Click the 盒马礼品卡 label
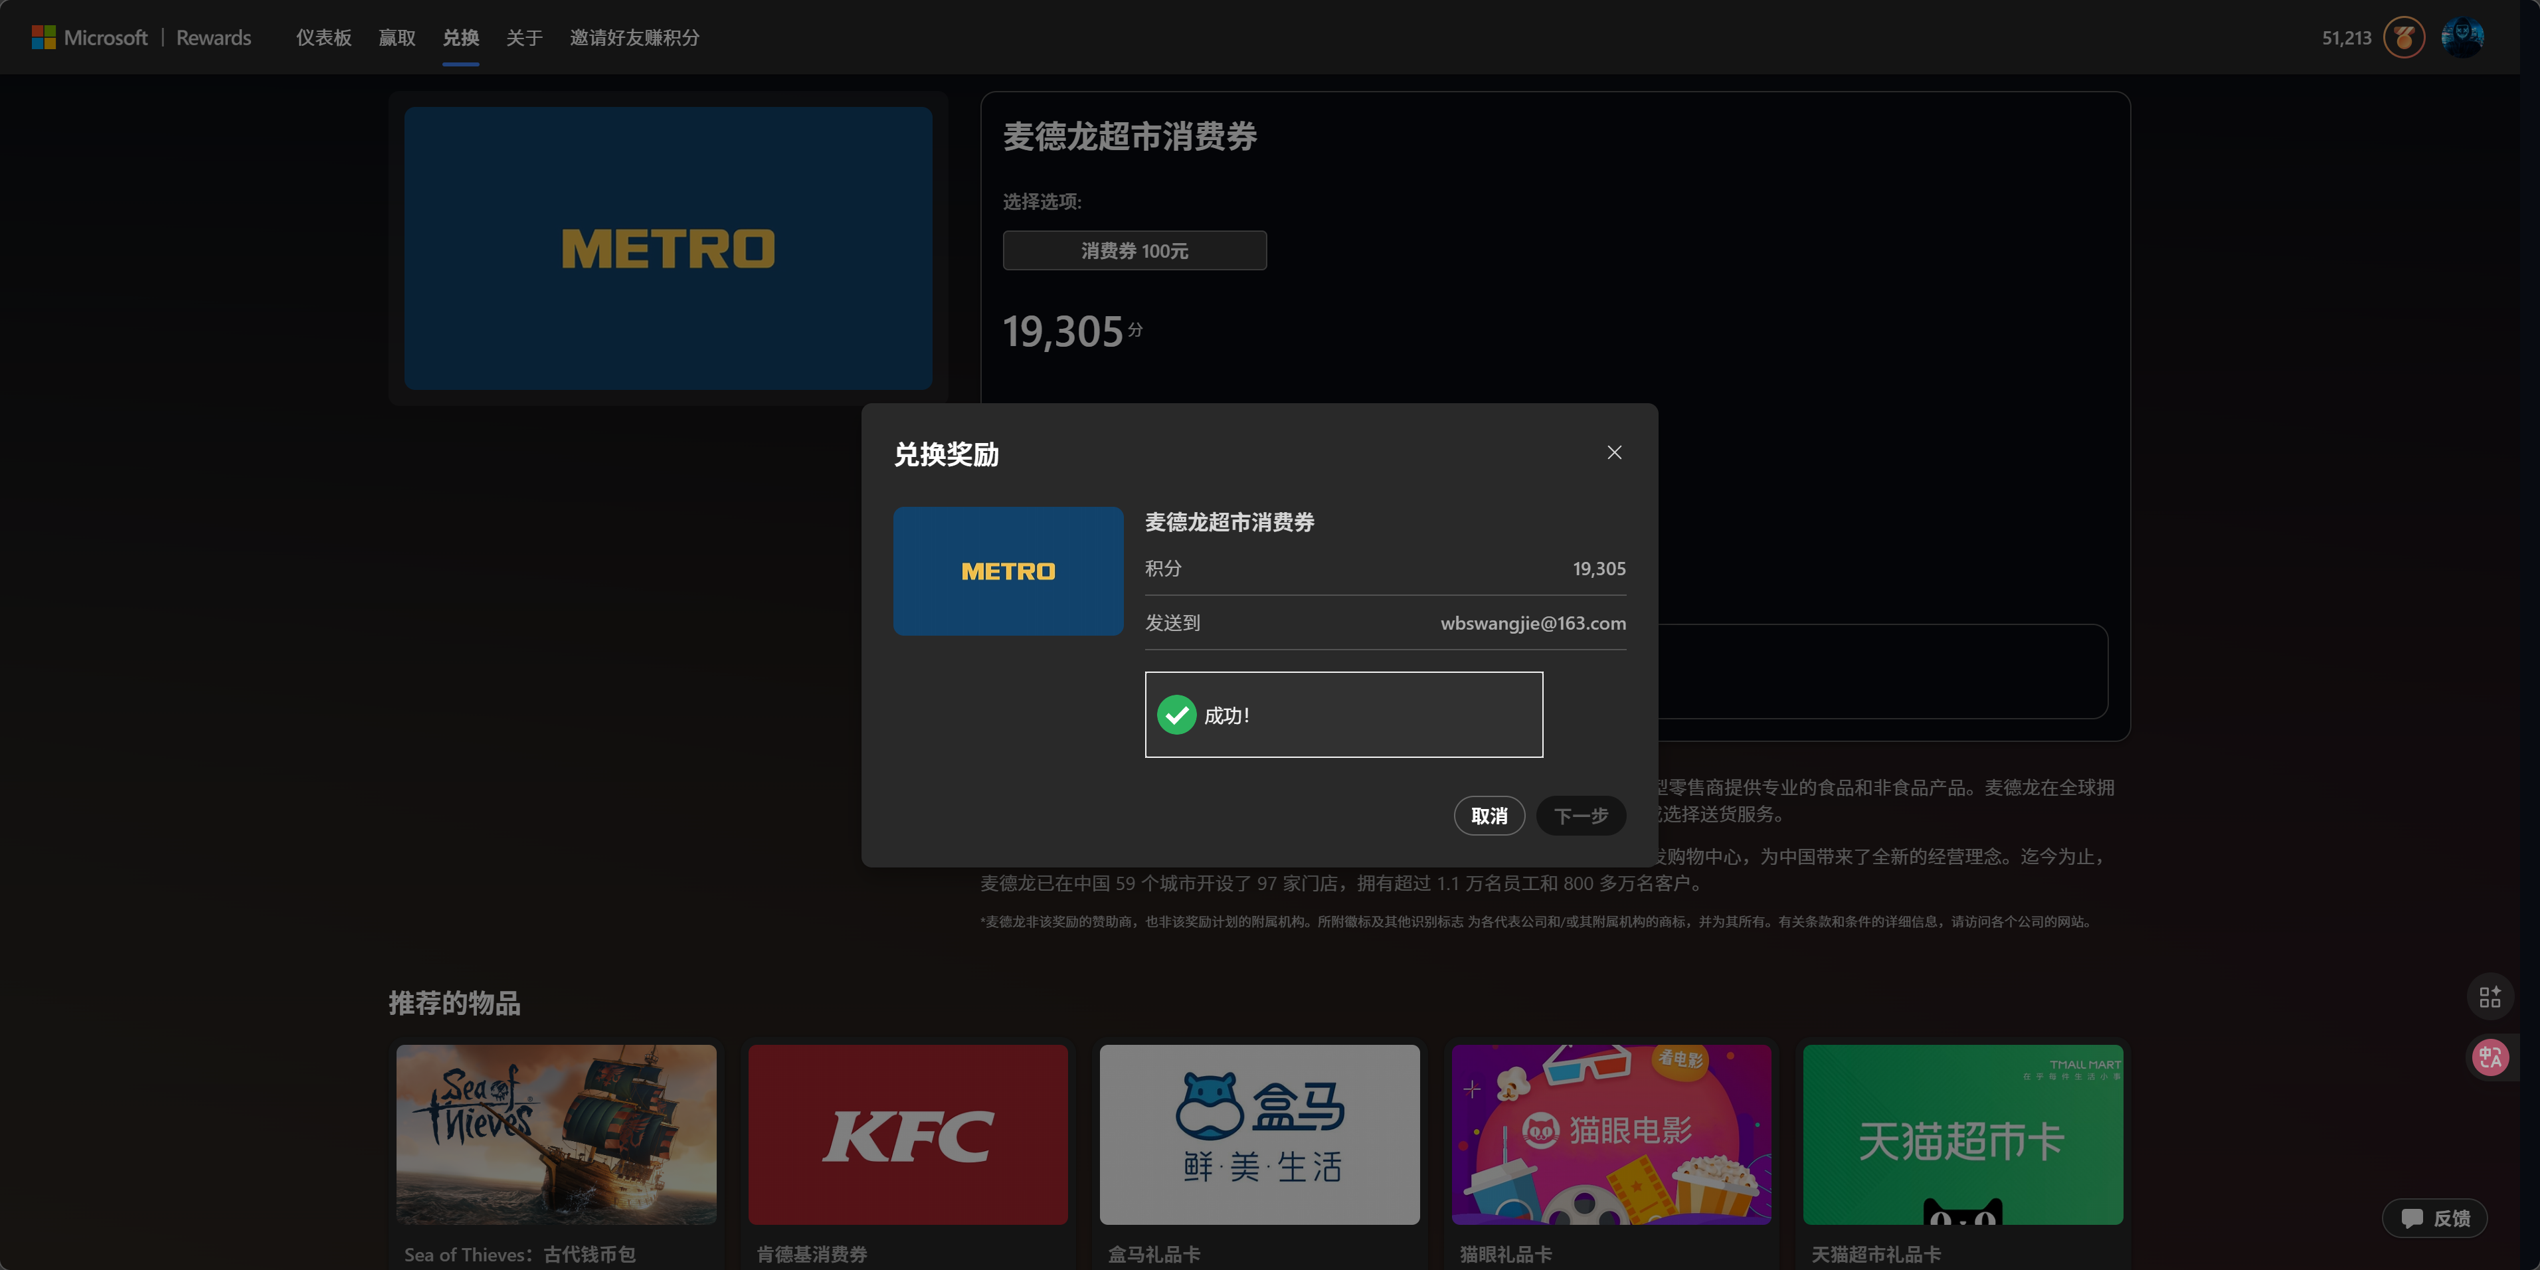 click(1154, 1254)
